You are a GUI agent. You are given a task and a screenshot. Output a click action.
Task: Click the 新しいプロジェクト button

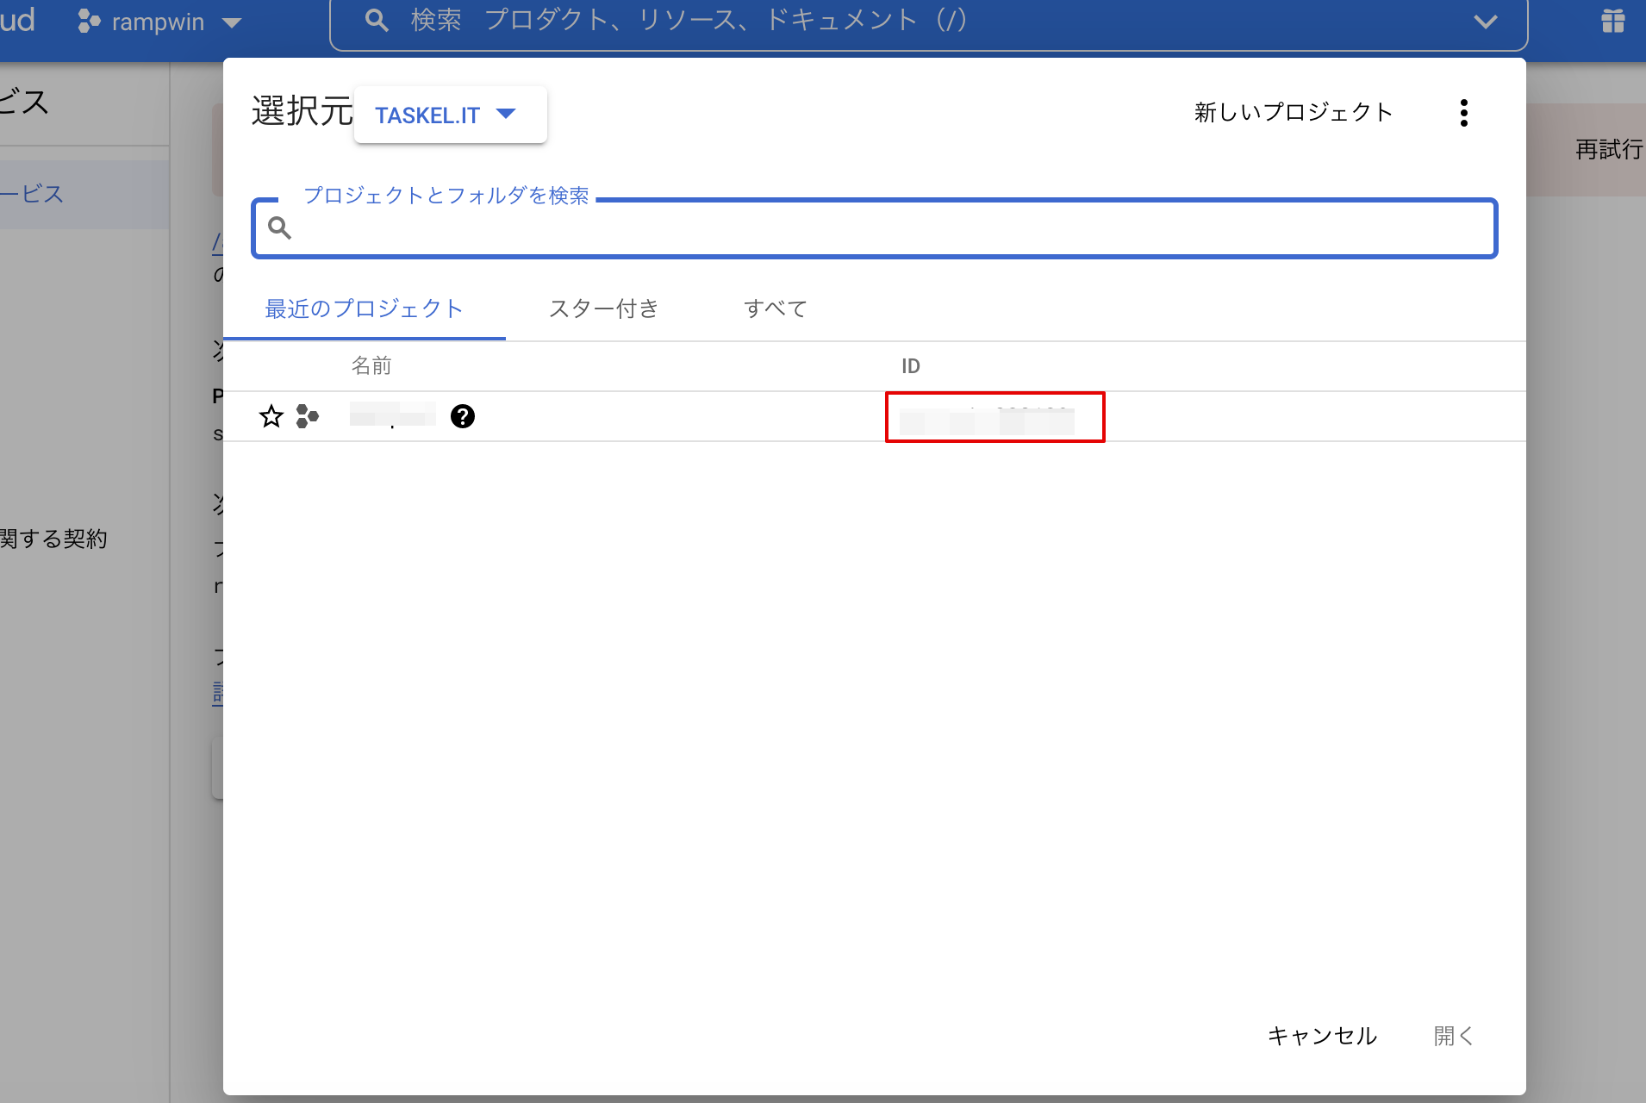pos(1293,113)
